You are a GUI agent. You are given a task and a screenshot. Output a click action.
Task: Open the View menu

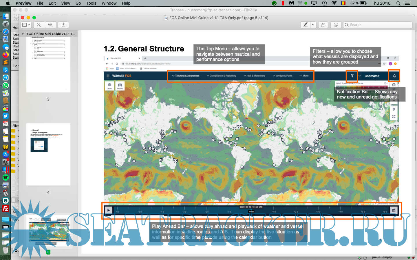pyautogui.click(x=65, y=3)
